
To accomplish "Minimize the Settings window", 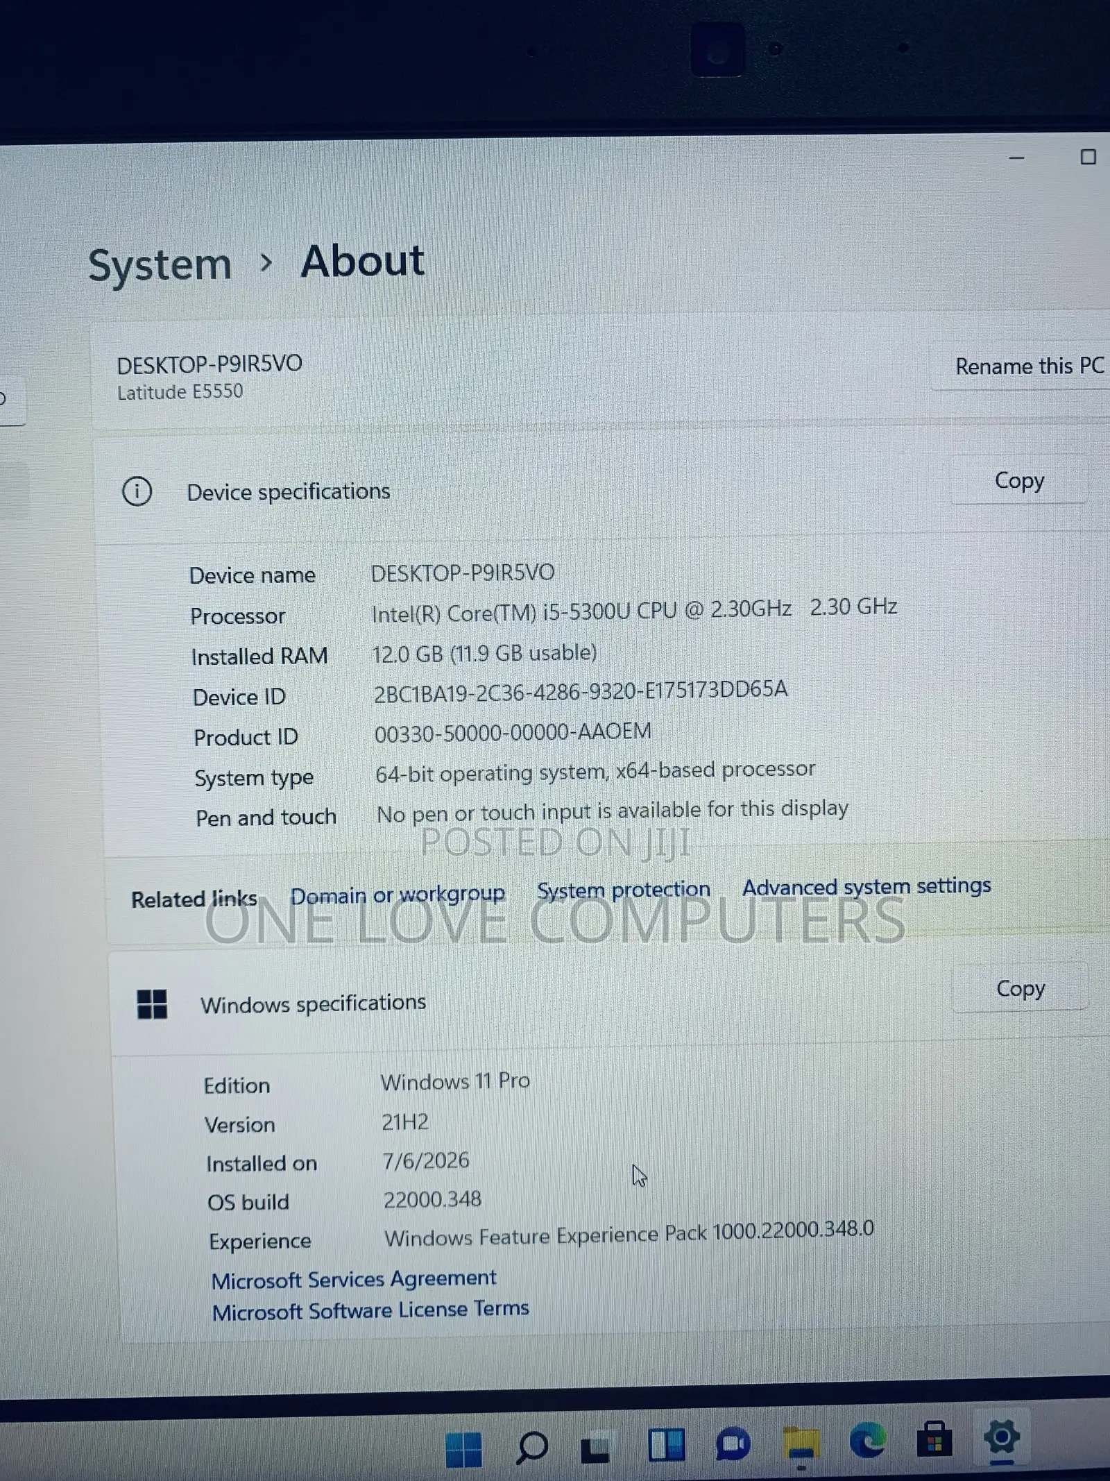I will click(1016, 158).
